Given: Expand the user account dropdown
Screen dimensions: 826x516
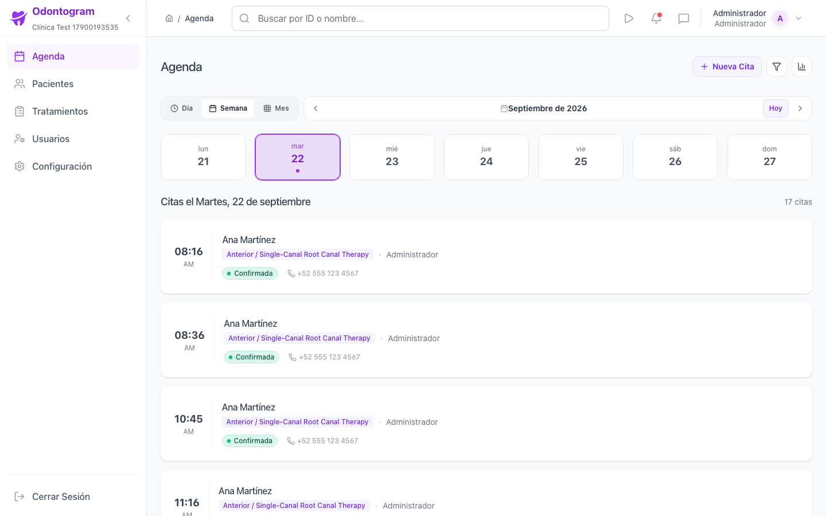Looking at the screenshot, I should point(798,18).
